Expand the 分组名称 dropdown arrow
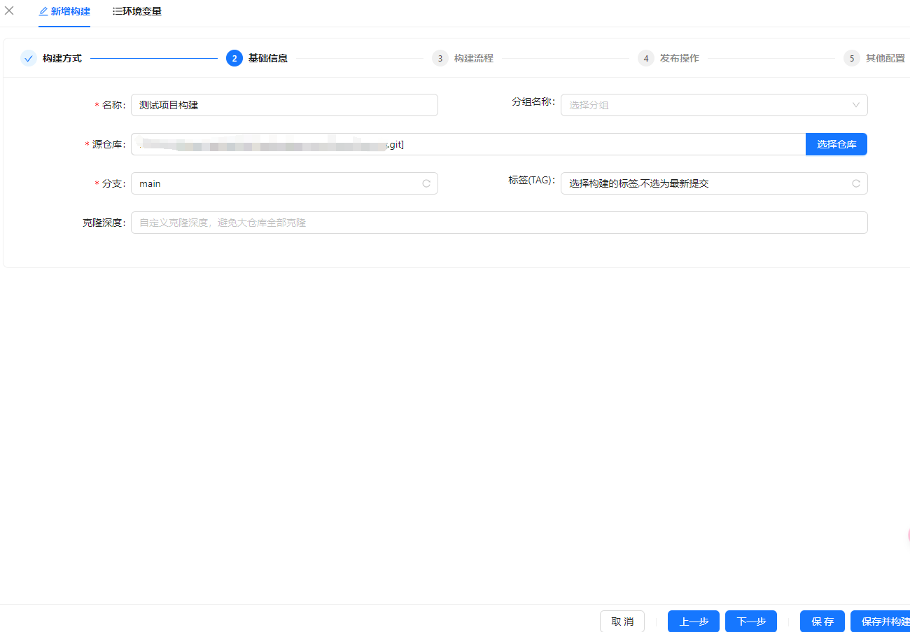The width and height of the screenshot is (910, 632). point(856,105)
